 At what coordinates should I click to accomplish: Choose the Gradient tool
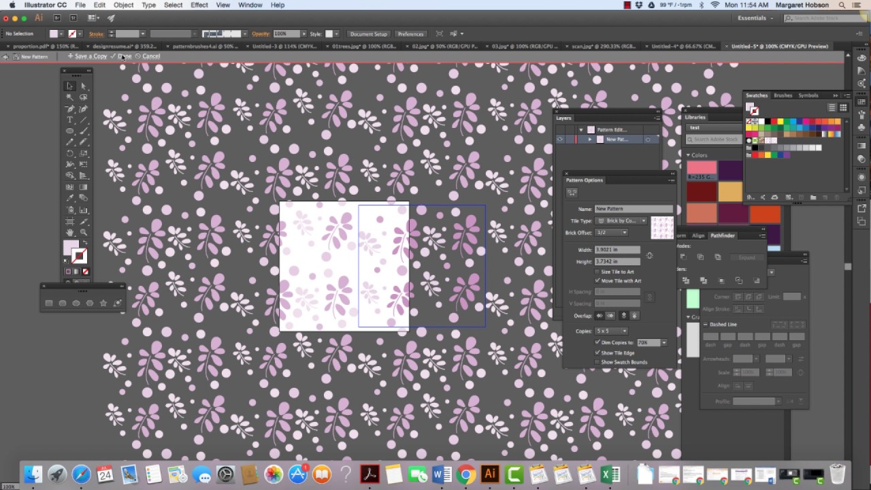click(84, 186)
